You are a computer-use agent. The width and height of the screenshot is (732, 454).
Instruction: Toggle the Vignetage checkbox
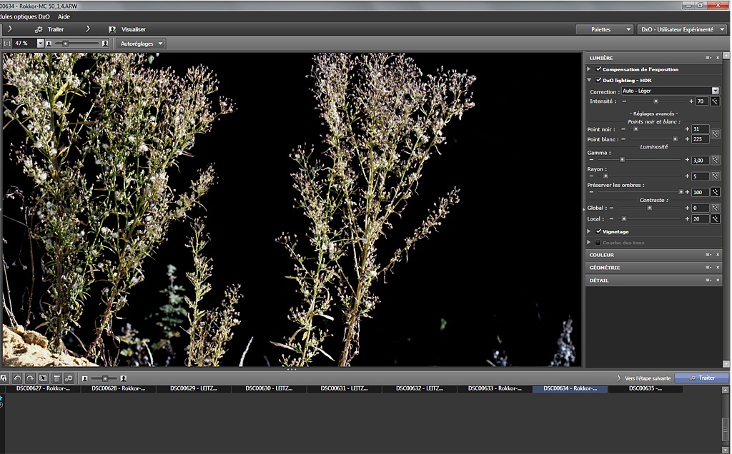[598, 231]
